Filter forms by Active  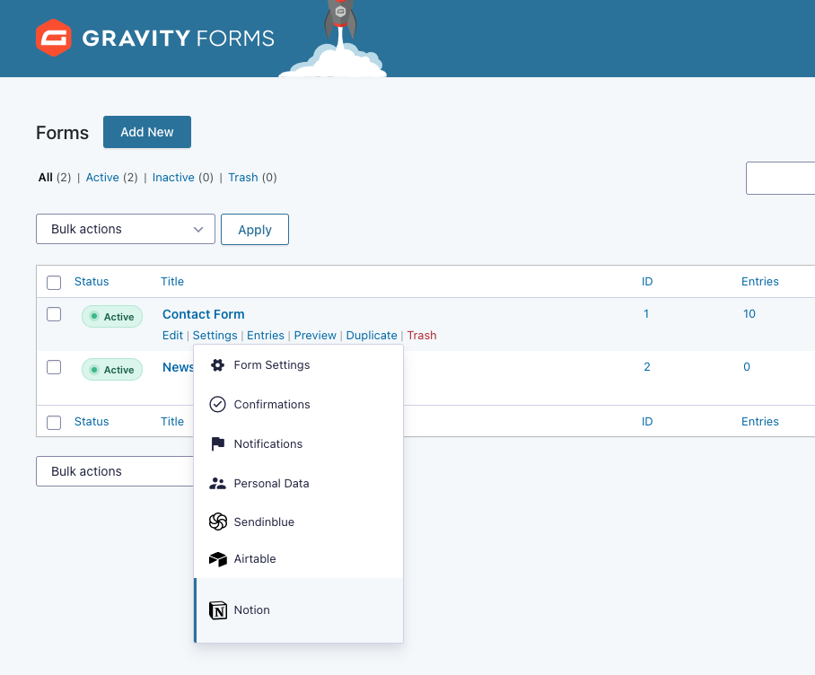102,177
